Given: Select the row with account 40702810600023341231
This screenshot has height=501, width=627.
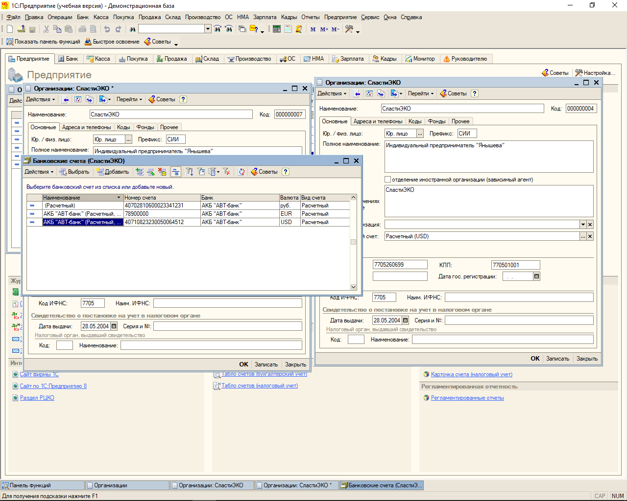Looking at the screenshot, I should pos(189,205).
